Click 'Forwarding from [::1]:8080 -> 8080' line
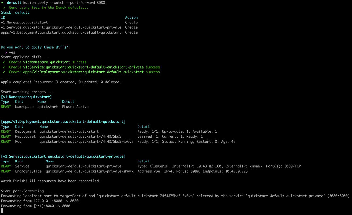The width and height of the screenshot is (352, 215). [x=36, y=206]
